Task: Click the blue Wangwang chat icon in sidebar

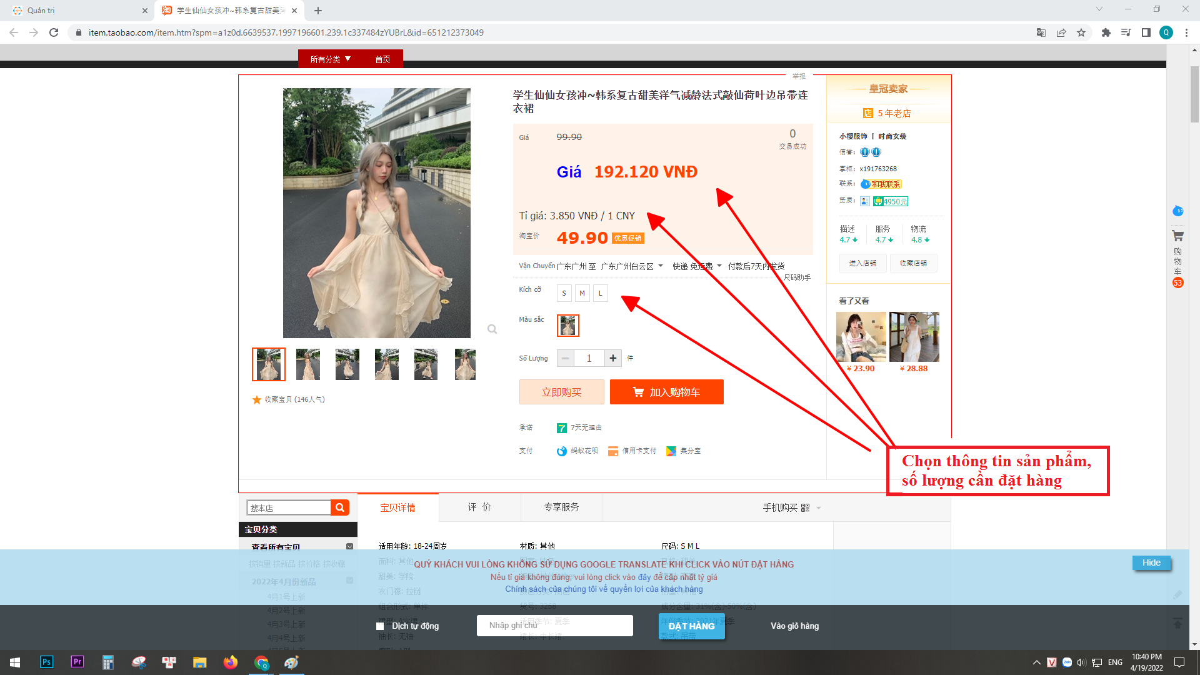Action: (x=1178, y=211)
